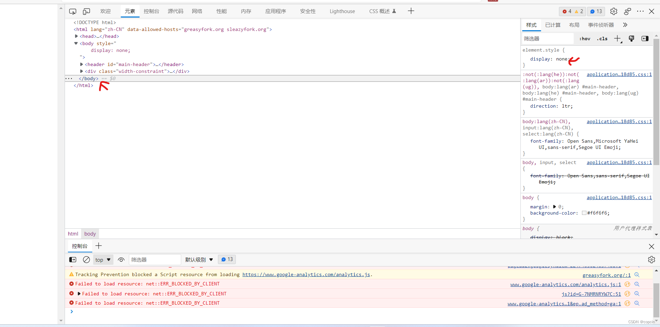Viewport: 660px width, 327px height.
Task: Open the feedback/experiments people icon
Action: click(x=627, y=11)
